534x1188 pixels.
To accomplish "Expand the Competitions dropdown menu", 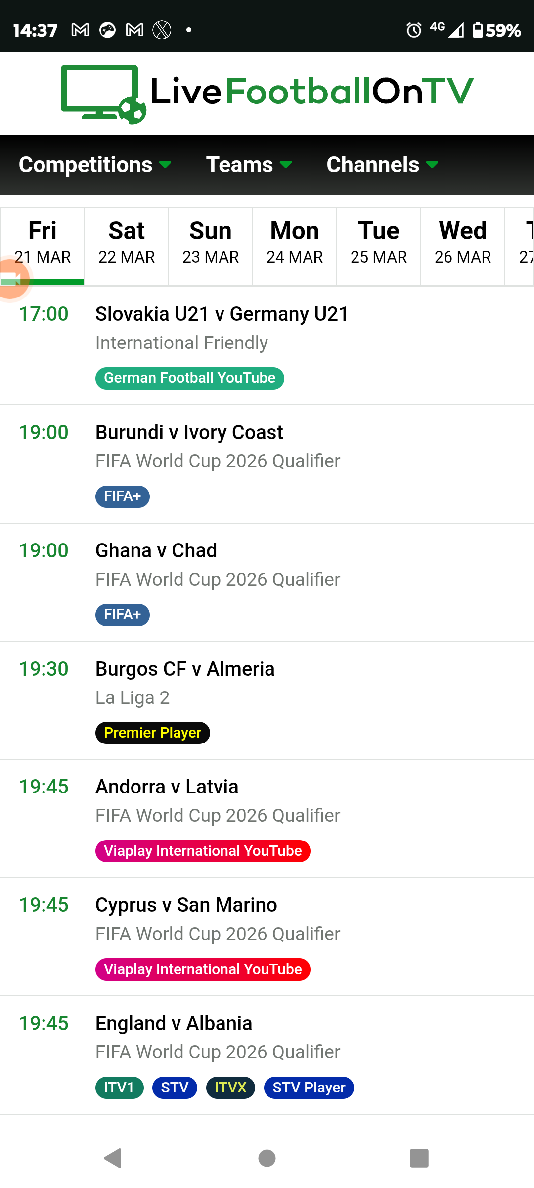I will pos(95,165).
